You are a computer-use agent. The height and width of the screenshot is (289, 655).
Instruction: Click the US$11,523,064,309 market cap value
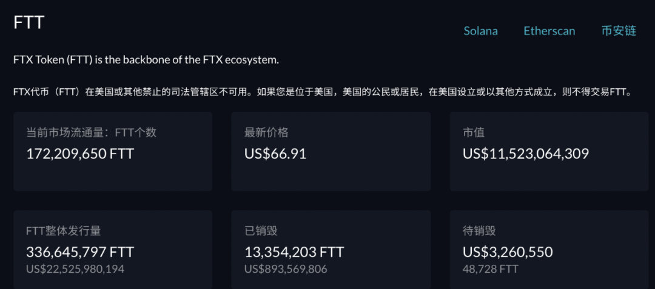coord(525,154)
